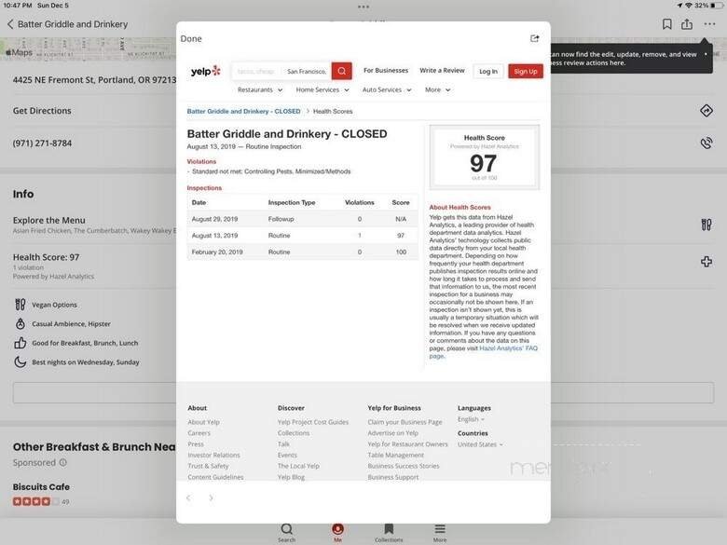
Task: Open Collections footer link under Discover
Action: pyautogui.click(x=294, y=433)
